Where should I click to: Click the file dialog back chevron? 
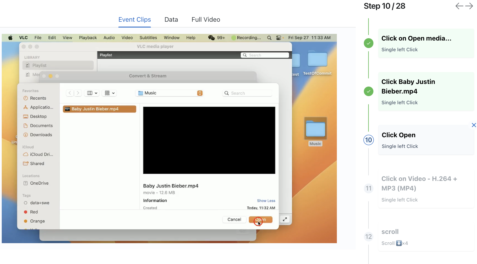tap(70, 93)
